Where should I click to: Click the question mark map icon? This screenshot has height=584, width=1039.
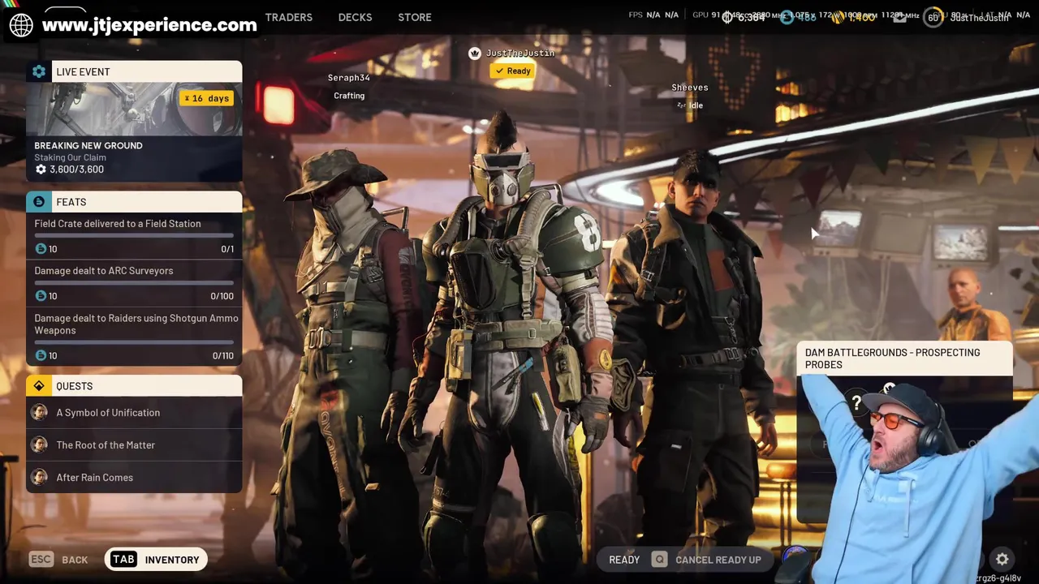point(856,401)
